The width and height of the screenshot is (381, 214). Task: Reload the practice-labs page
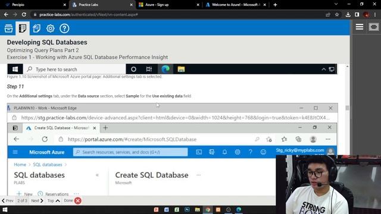pyautogui.click(x=24, y=14)
